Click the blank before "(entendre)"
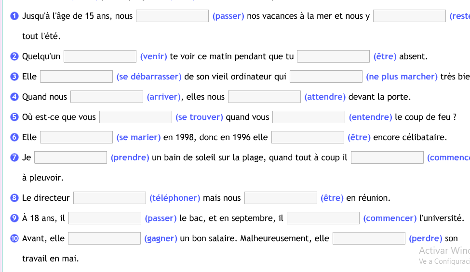Image resolution: width=470 pixels, height=272 pixels. (309, 117)
